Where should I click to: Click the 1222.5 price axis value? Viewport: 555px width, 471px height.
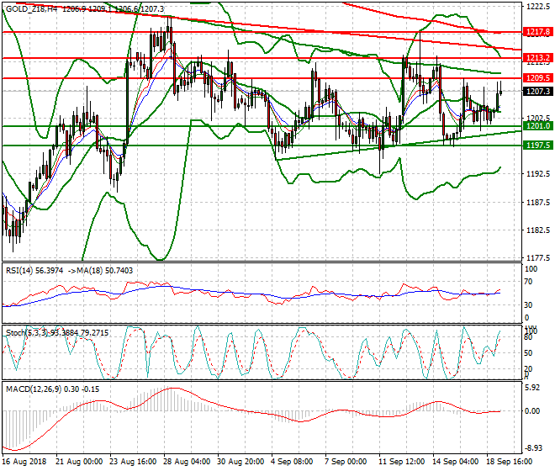click(x=538, y=7)
